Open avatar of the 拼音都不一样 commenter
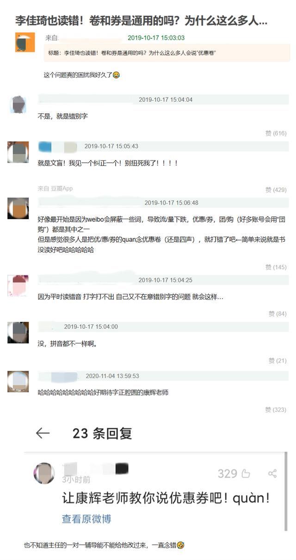Viewport: 296px width, 560px height. 18,332
